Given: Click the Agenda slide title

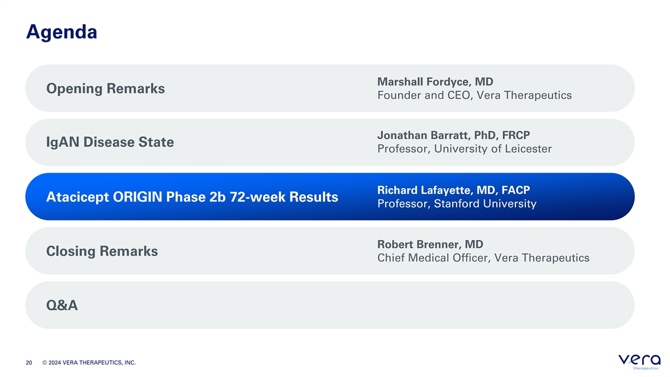Looking at the screenshot, I should 61,32.
